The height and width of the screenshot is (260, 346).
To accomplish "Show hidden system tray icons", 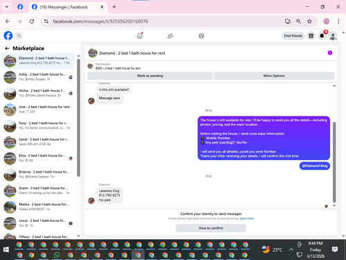I will click(x=291, y=250).
